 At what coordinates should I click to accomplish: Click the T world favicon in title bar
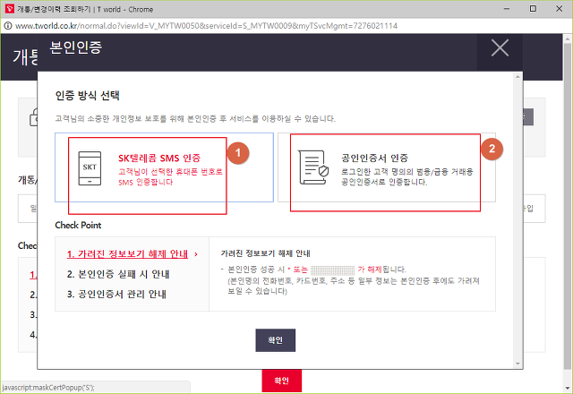10,9
